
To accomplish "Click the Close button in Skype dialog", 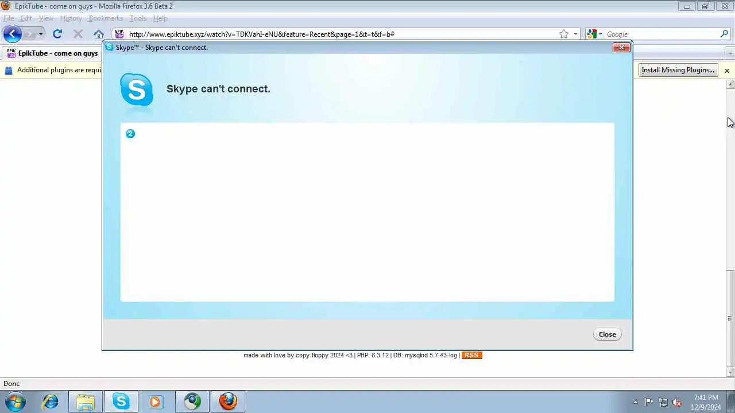I will tap(607, 334).
